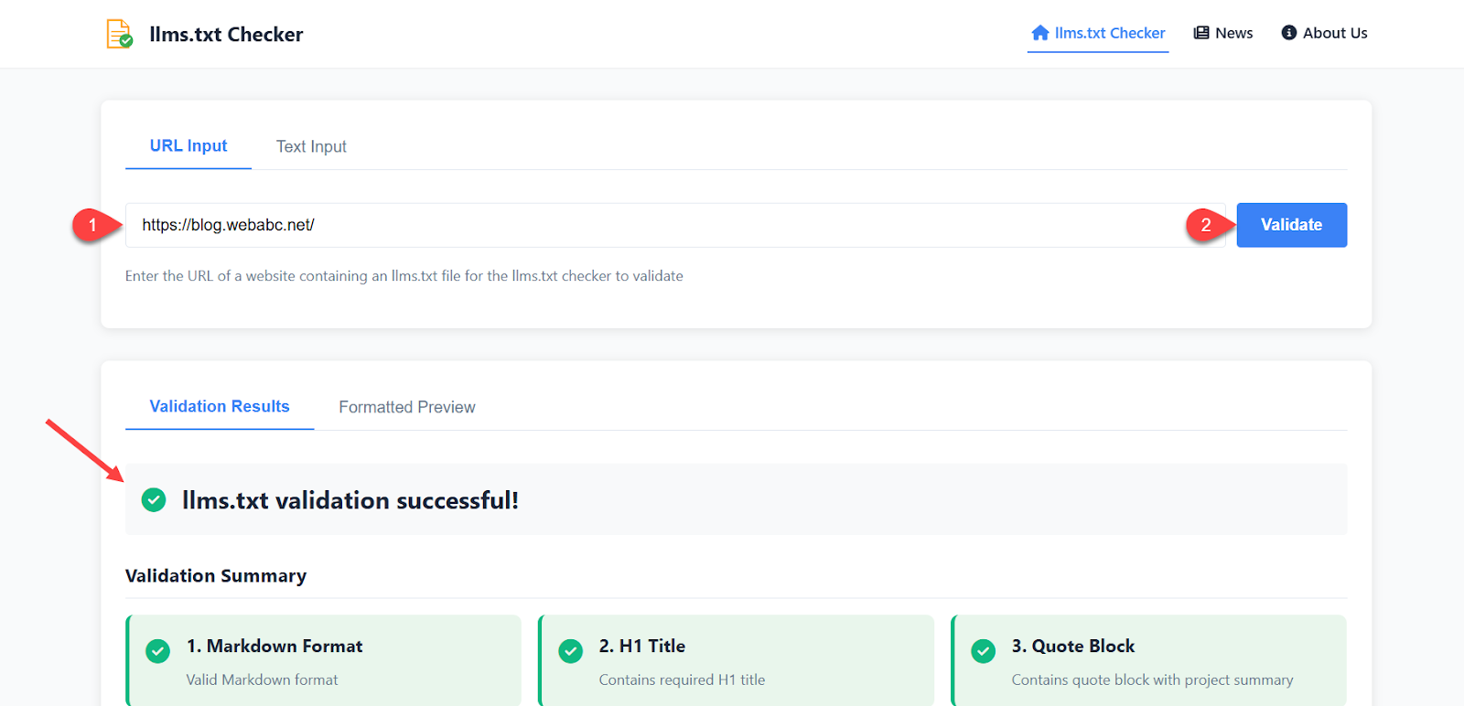Viewport: 1464px width, 706px height.
Task: Click the Markdown Format result card
Action: click(325, 661)
